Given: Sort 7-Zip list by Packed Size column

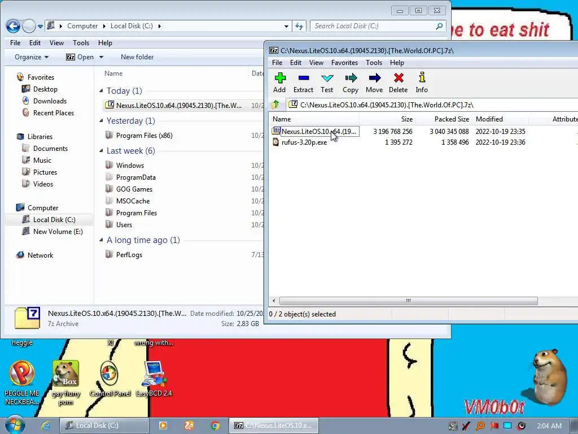Looking at the screenshot, I should (x=444, y=119).
